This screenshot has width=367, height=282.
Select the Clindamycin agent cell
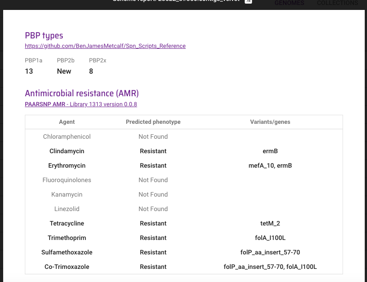[x=67, y=151]
